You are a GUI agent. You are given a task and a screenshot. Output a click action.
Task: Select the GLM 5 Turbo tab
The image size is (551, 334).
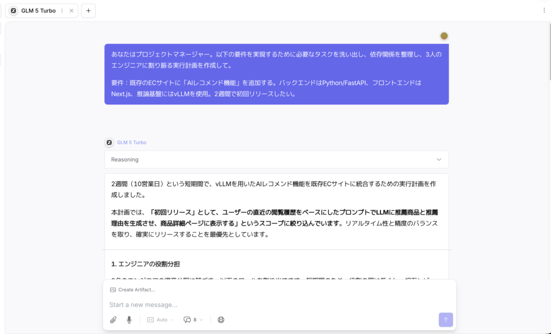pos(38,11)
